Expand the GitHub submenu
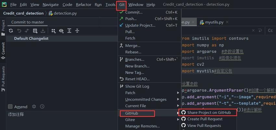 pyautogui.click(x=136, y=113)
